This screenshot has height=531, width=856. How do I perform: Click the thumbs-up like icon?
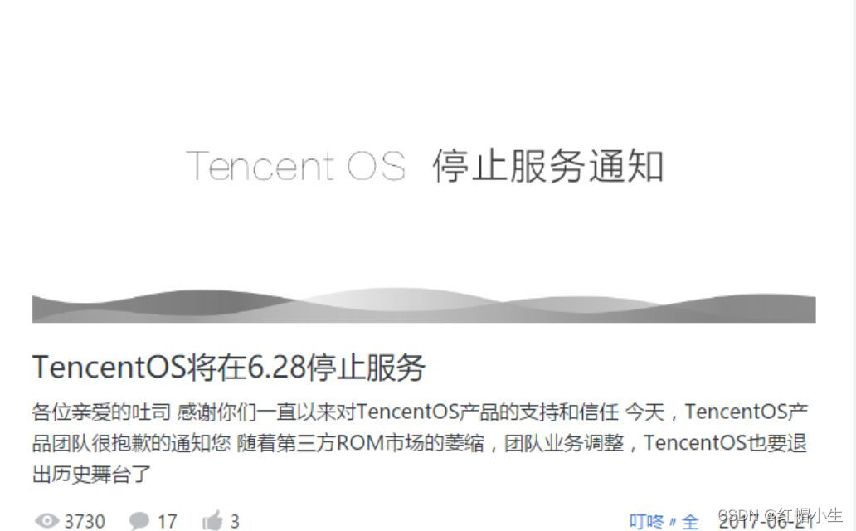coord(212,520)
